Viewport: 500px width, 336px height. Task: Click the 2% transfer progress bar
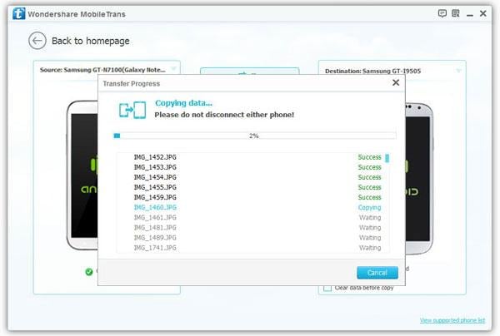pyautogui.click(x=254, y=136)
